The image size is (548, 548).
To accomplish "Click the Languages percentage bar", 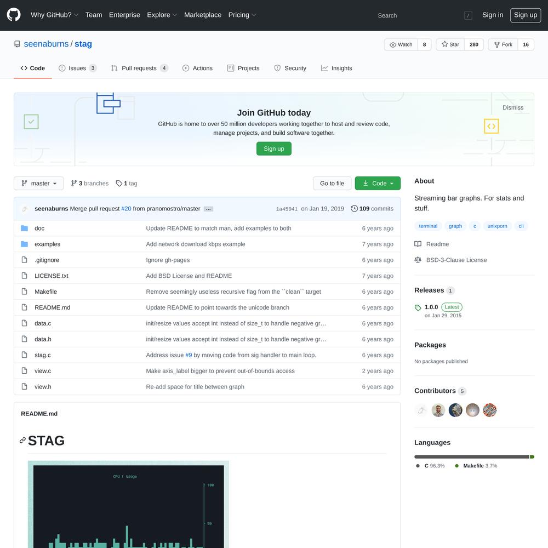I will [x=474, y=456].
